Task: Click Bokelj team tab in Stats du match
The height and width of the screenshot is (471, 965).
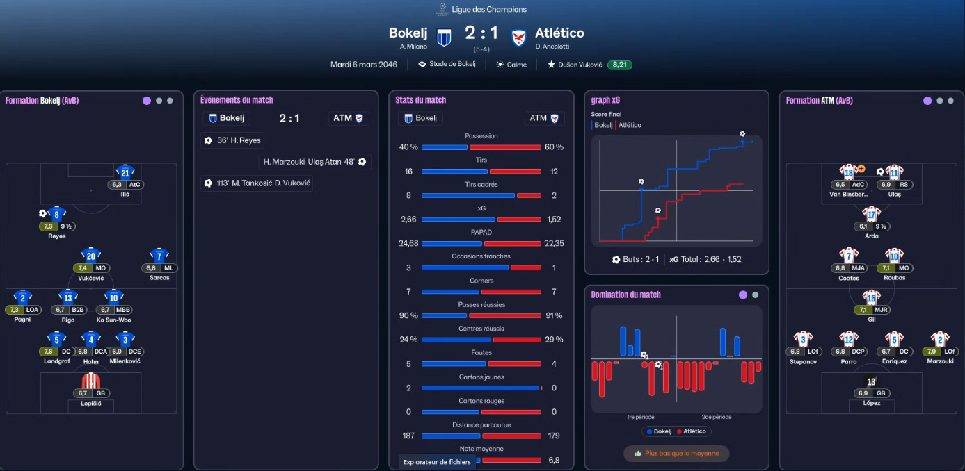Action: [421, 118]
